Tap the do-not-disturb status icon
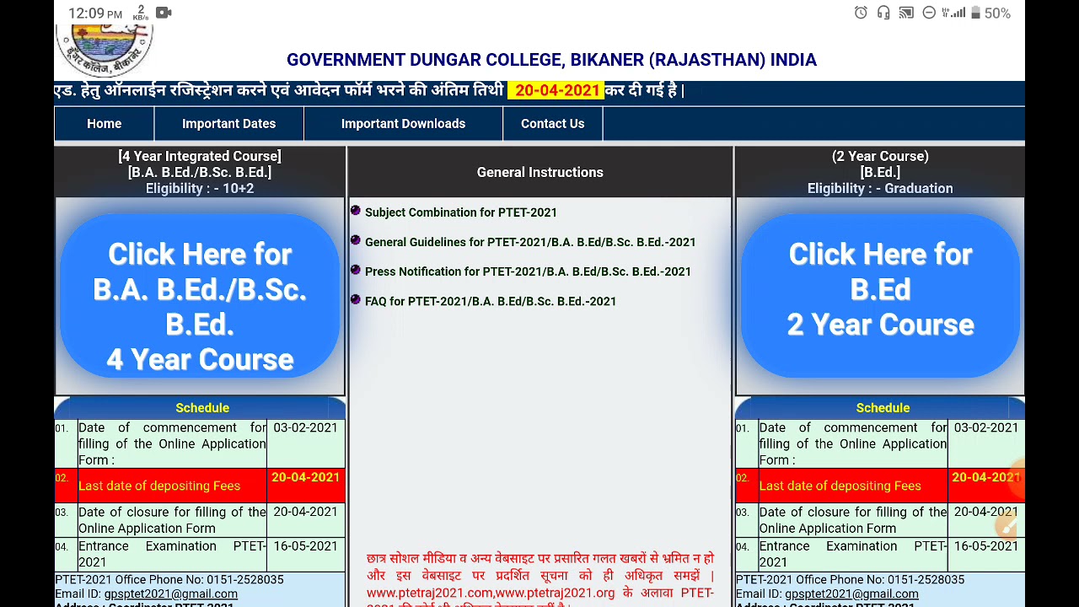The height and width of the screenshot is (607, 1079). point(929,13)
